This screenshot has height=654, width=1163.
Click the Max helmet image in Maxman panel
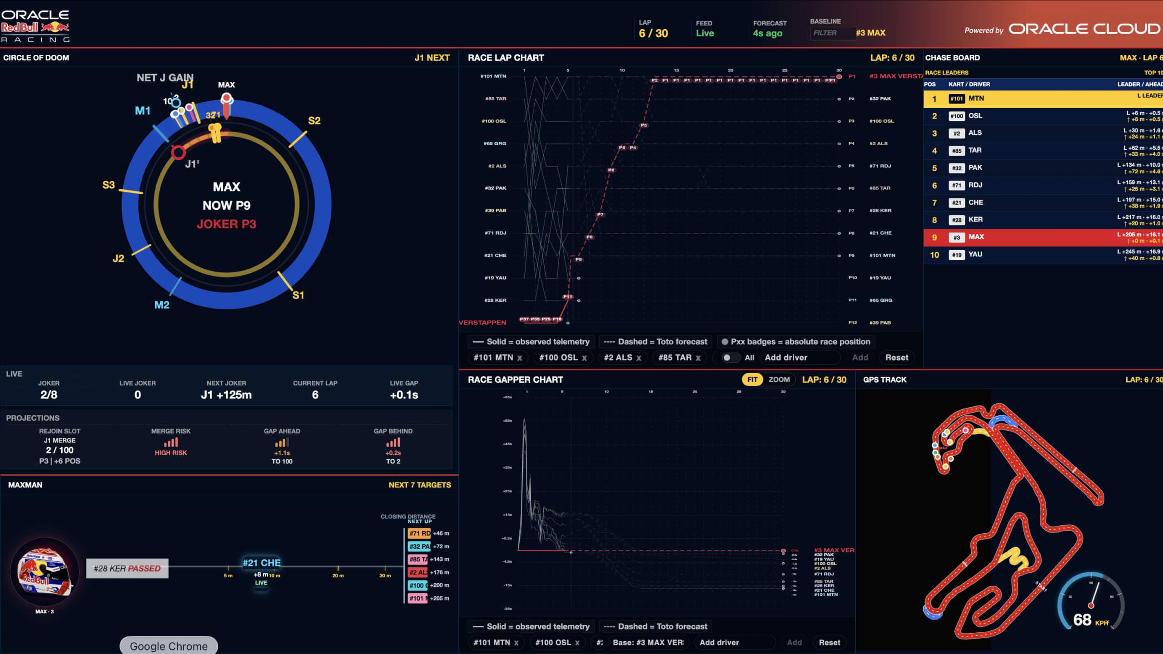(45, 571)
